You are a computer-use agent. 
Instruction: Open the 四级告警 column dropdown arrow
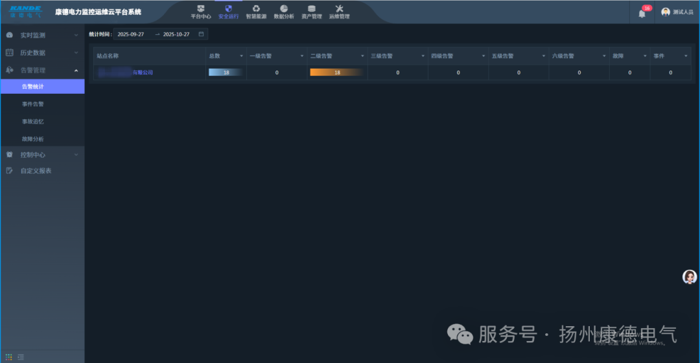pos(484,56)
